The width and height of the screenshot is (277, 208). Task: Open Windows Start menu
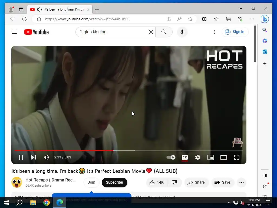tap(6, 203)
